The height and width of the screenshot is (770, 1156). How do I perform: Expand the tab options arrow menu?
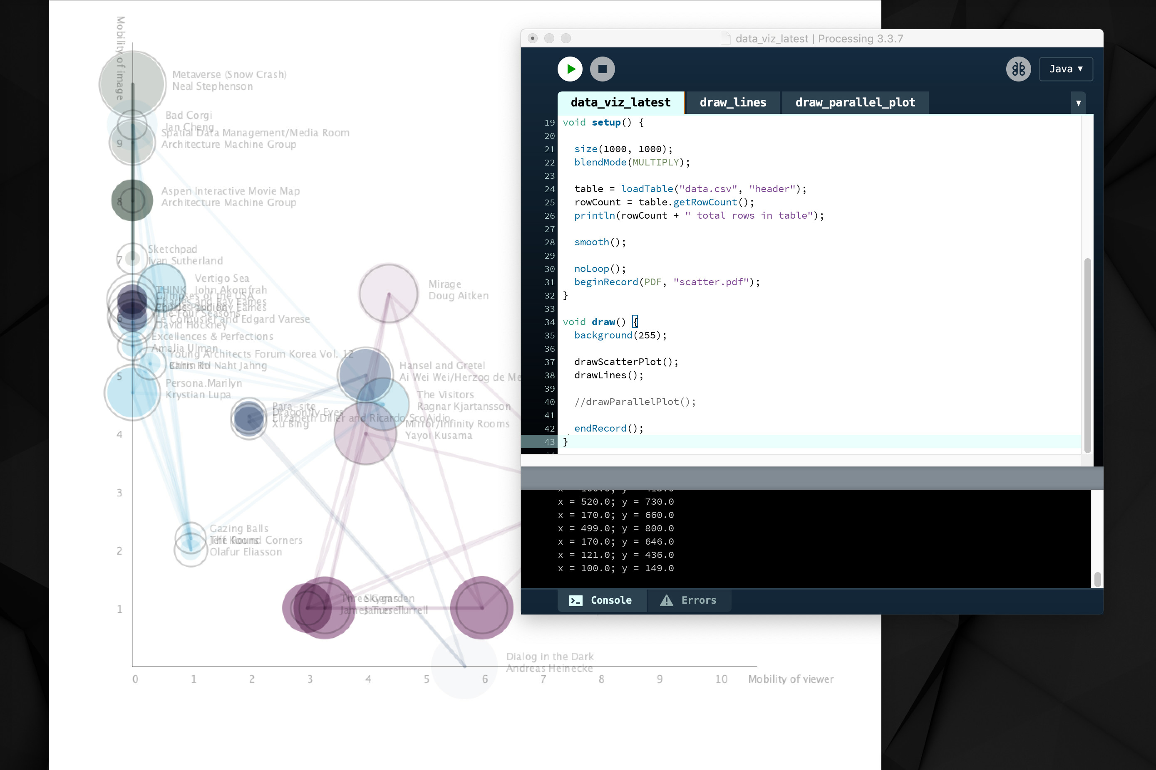1078,103
